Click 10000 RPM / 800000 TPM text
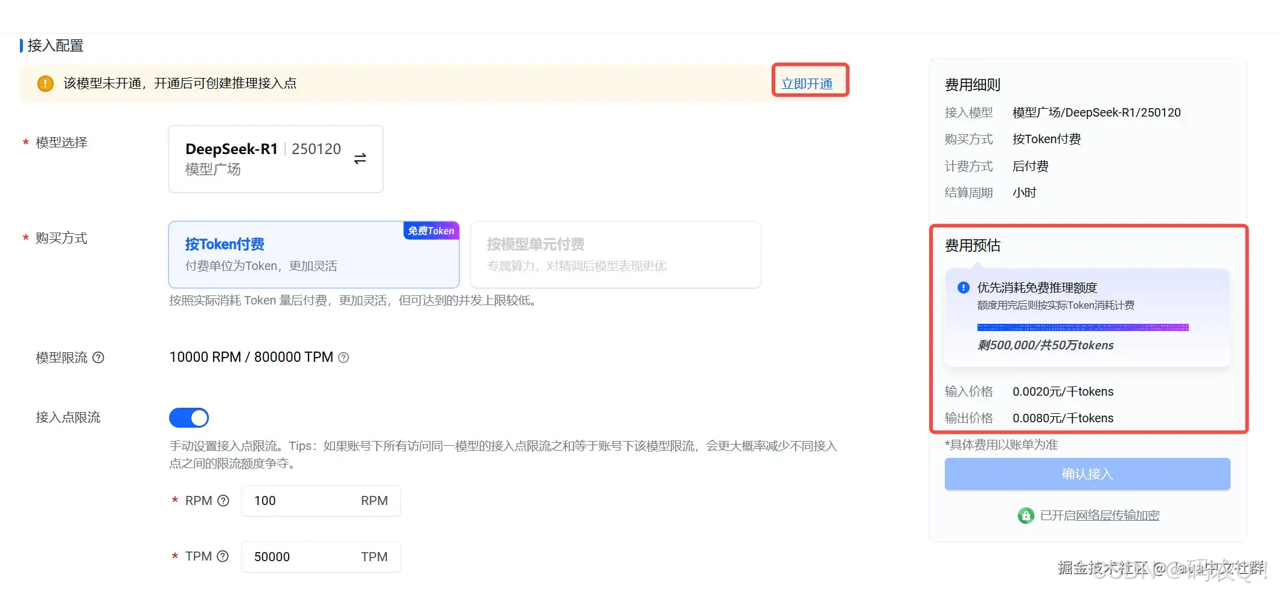1280x592 pixels. [251, 357]
